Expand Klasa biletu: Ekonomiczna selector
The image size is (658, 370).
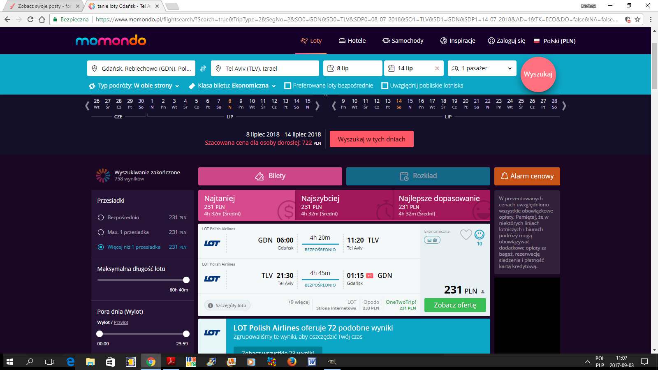[233, 86]
